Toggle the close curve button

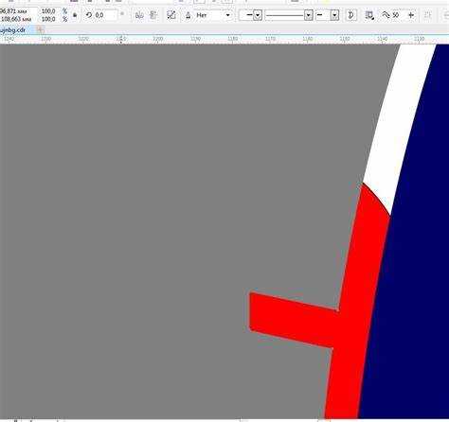[351, 15]
